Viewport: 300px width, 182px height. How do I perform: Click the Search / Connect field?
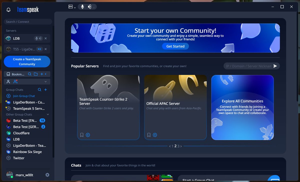point(28,22)
